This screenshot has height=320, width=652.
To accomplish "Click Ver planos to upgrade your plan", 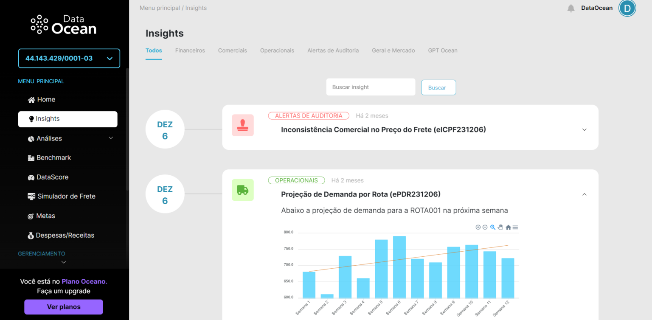I will click(63, 307).
